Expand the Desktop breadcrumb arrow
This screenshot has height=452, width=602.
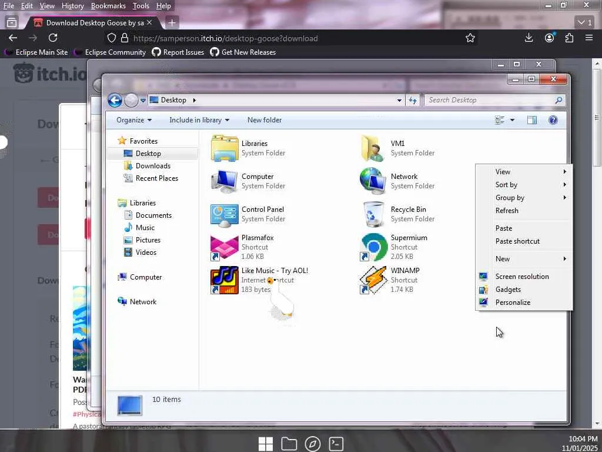click(x=194, y=100)
